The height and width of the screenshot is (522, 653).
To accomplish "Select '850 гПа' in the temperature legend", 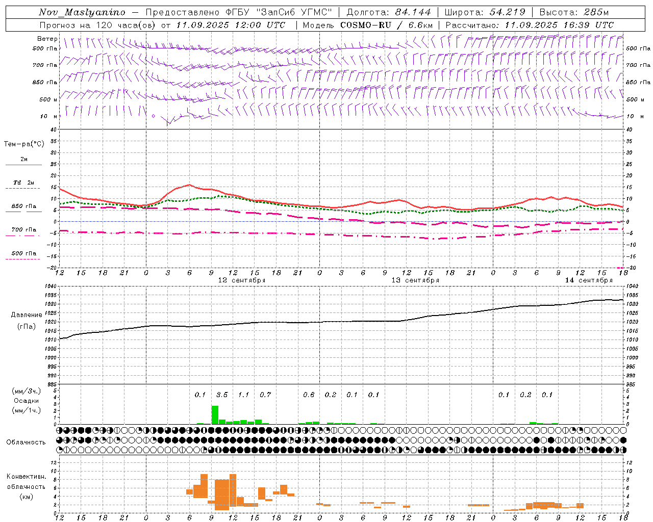I will pos(24,206).
